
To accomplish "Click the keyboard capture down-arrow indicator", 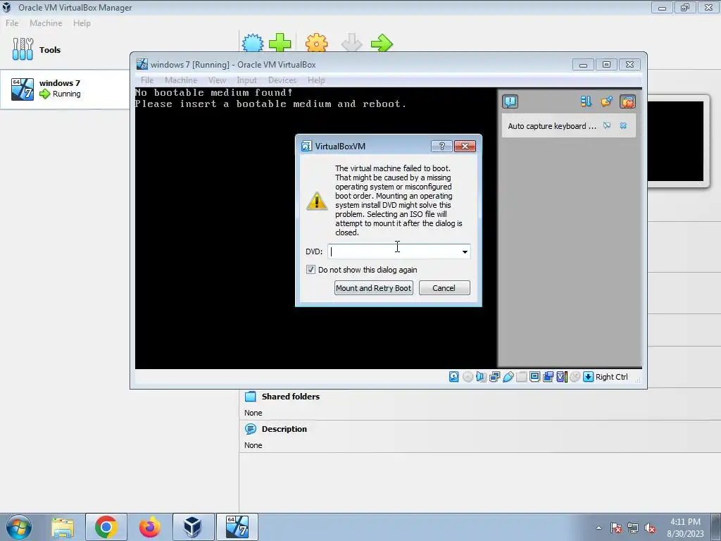I will click(x=588, y=377).
